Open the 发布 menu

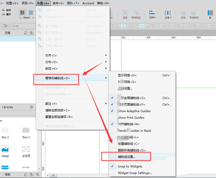point(58,3)
